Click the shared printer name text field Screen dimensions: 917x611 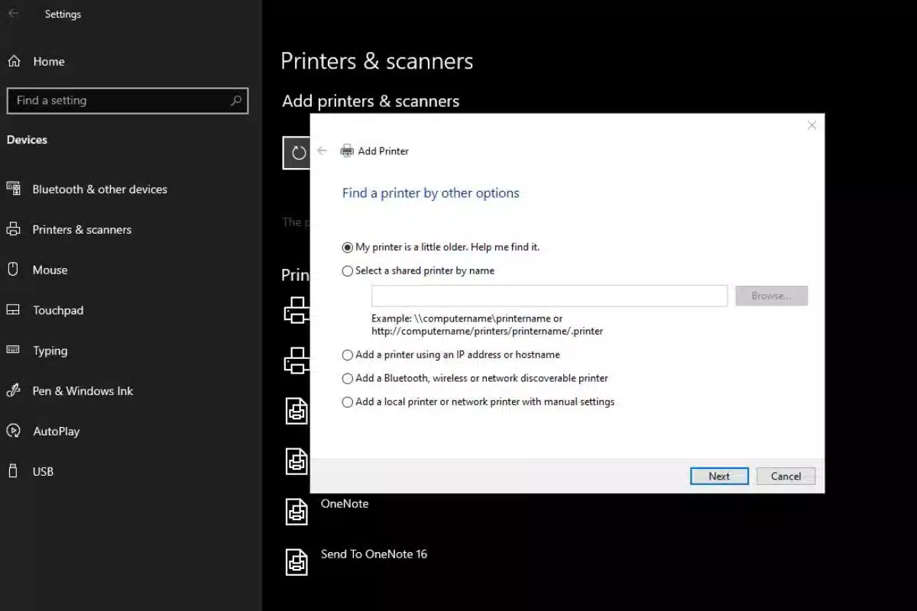tap(549, 296)
